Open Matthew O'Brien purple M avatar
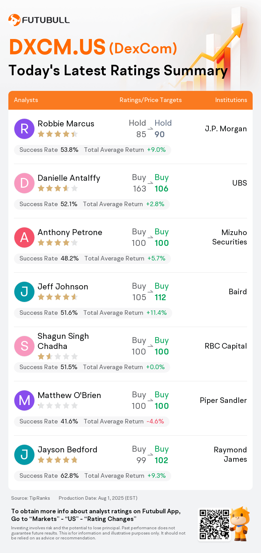 24,400
